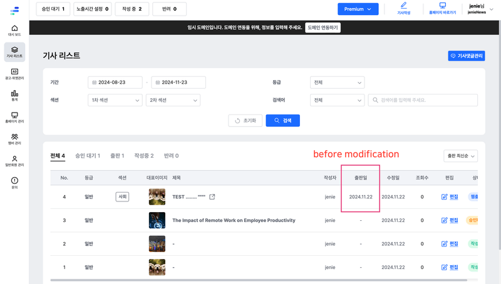Open the 대시보드 sidebar icon
This screenshot has width=501, height=284.
[14, 31]
